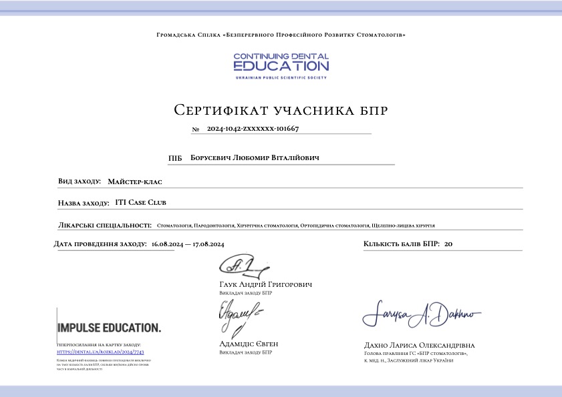Click the name Гаук Андрій Григорович
Image resolution: width=562 pixels, height=397 pixels.
265,284
